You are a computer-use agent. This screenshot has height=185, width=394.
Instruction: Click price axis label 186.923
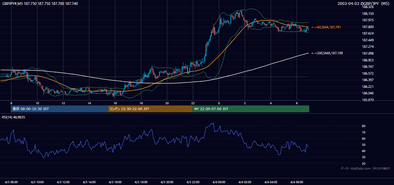(x=368, y=60)
